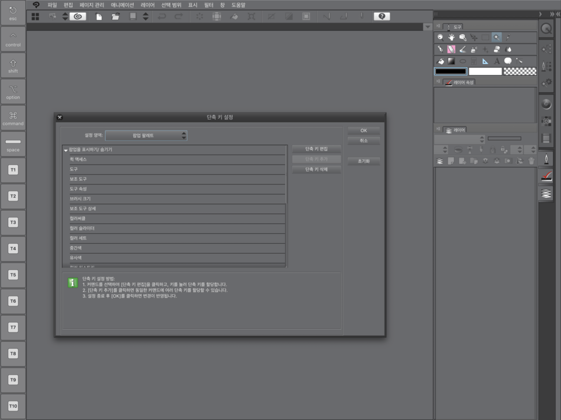The height and width of the screenshot is (420, 561).
Task: Click the 단축 키 편집 button
Action: pyautogui.click(x=316, y=149)
